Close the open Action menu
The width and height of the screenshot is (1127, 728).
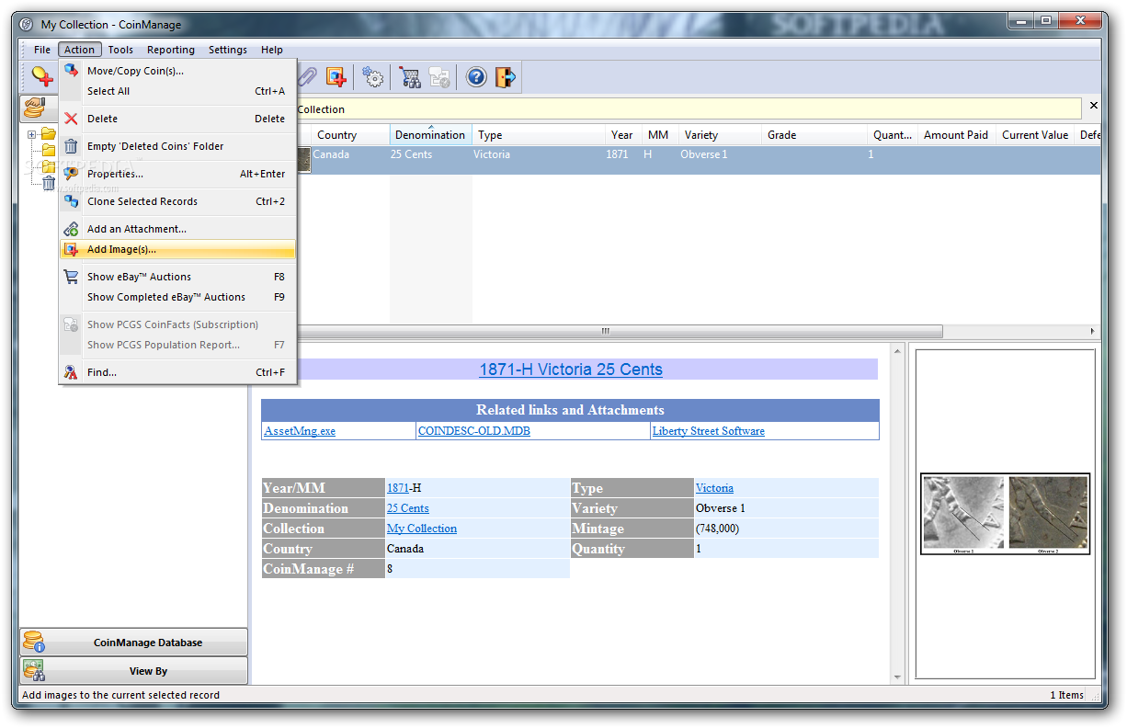tap(79, 50)
